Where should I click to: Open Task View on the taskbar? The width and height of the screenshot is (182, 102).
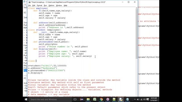(x=75, y=99)
